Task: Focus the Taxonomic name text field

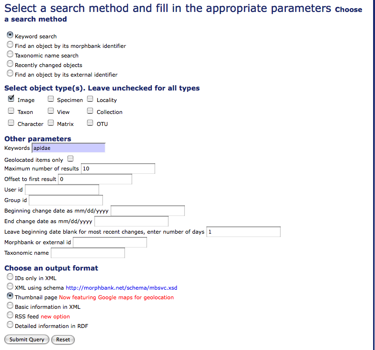Action: (x=88, y=253)
